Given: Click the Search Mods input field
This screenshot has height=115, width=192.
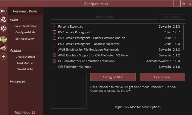Looking at the screenshot, I should pos(104,17).
